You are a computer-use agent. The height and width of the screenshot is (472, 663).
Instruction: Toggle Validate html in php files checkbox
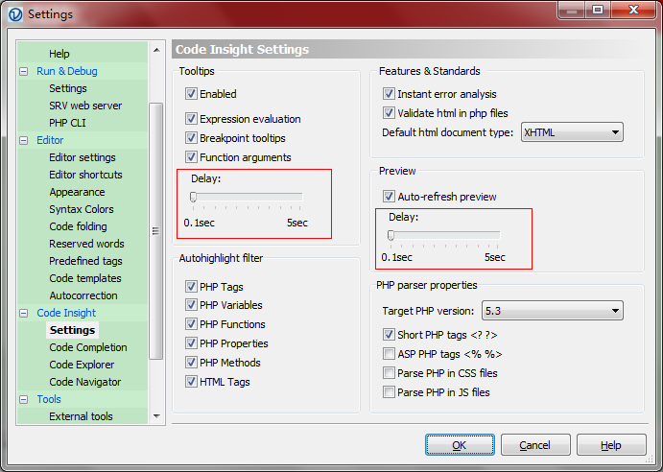click(x=389, y=113)
